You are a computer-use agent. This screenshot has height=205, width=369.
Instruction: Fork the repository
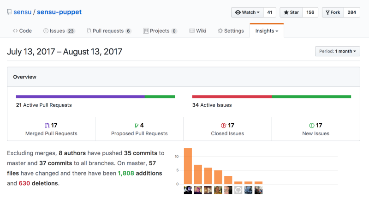(333, 12)
